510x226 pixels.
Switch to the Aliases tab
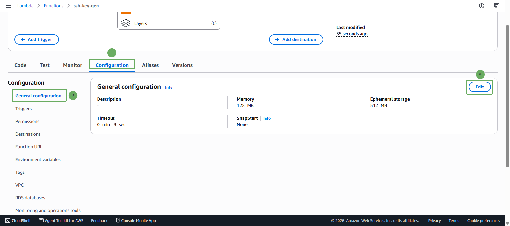[x=150, y=65]
